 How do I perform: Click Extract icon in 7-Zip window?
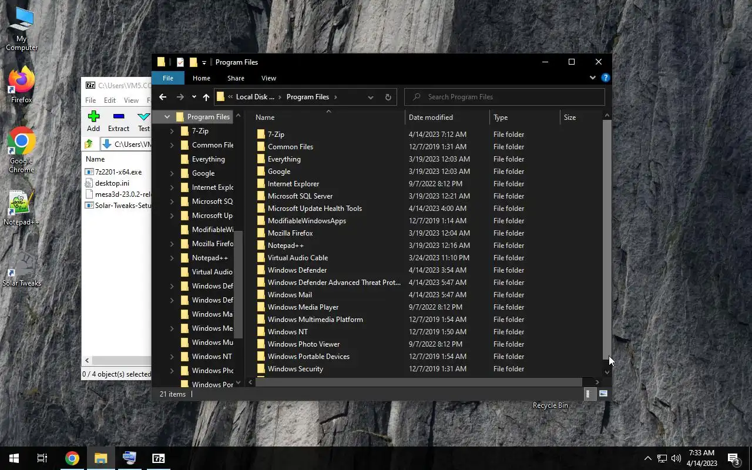pyautogui.click(x=118, y=121)
